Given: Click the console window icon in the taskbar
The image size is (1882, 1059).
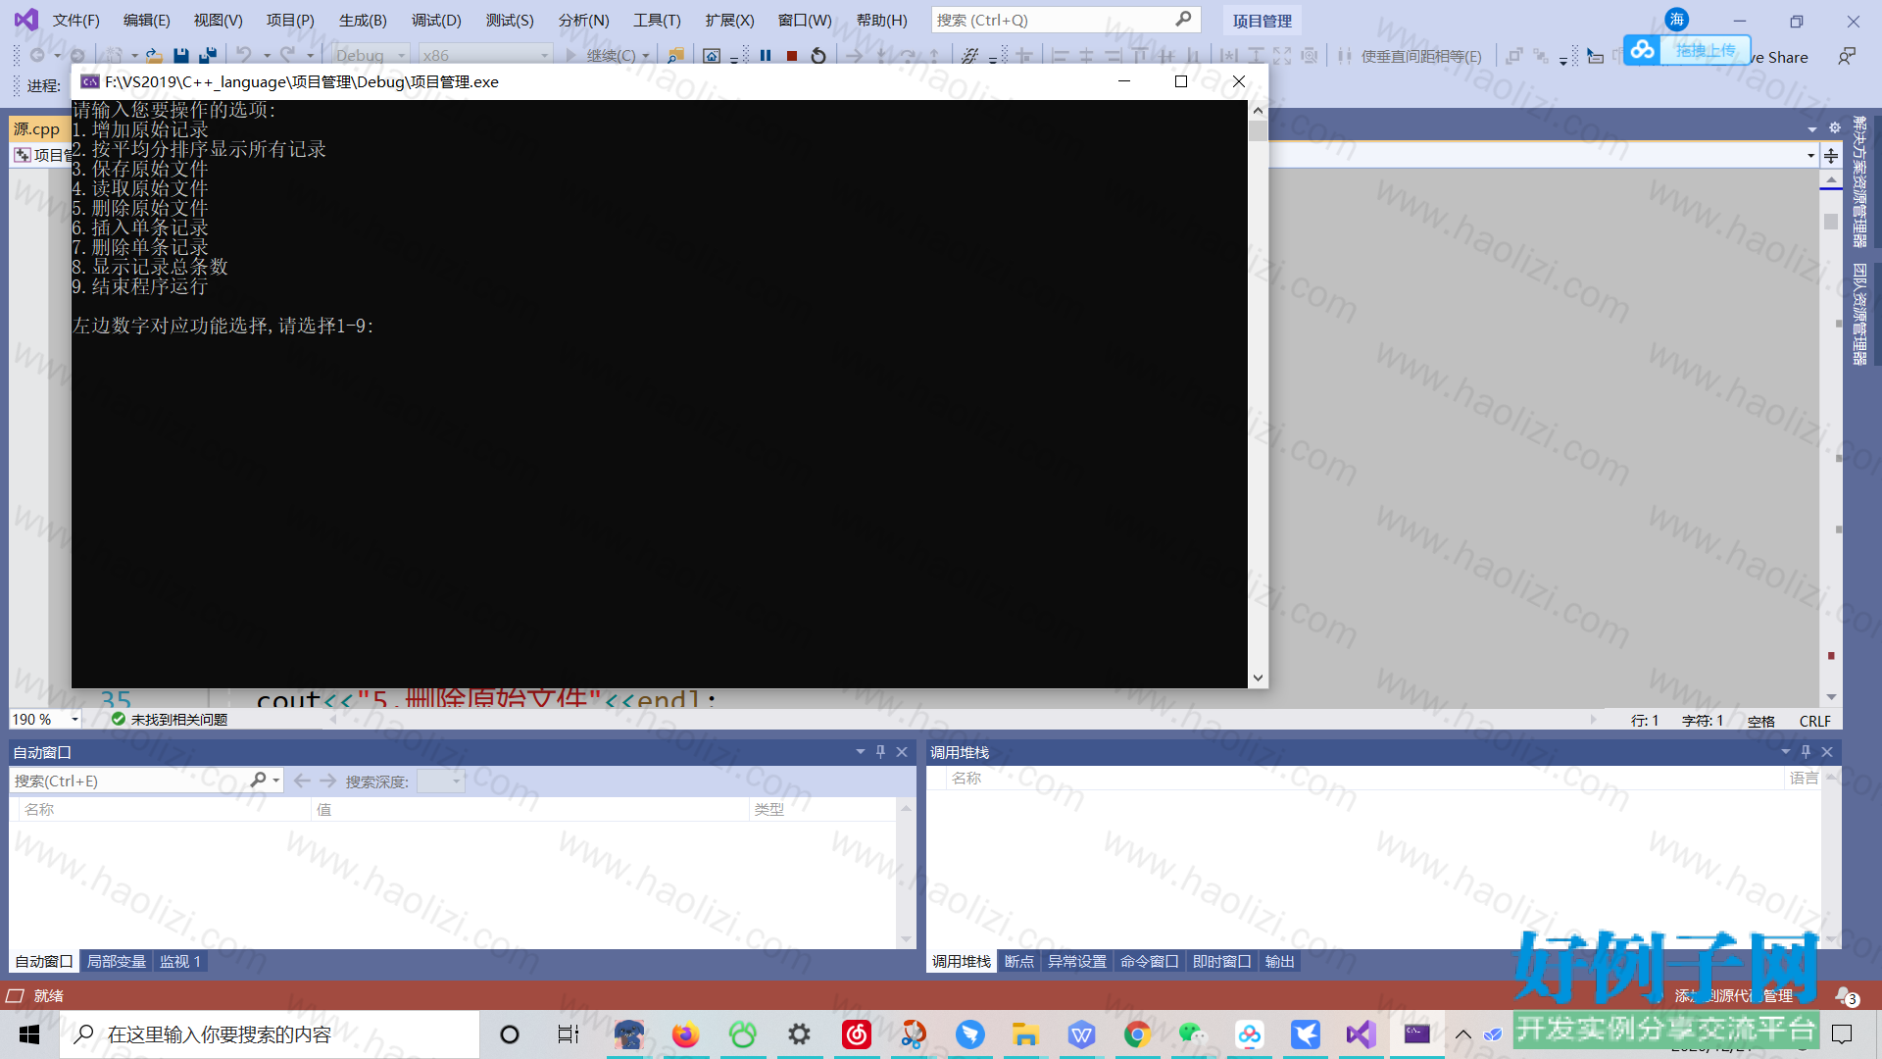Looking at the screenshot, I should [x=1417, y=1034].
